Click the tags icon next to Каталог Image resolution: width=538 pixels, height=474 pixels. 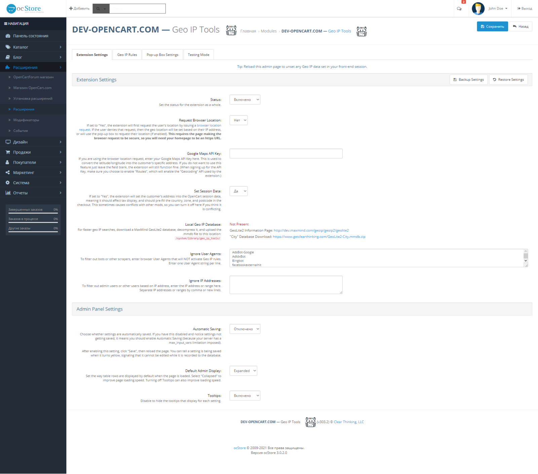pos(8,47)
